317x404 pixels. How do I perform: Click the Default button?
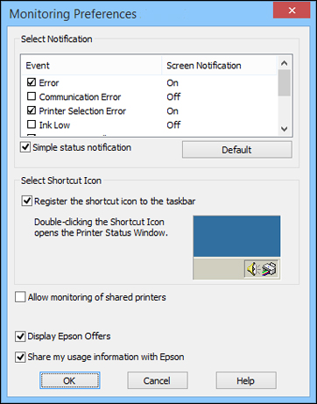coord(237,150)
